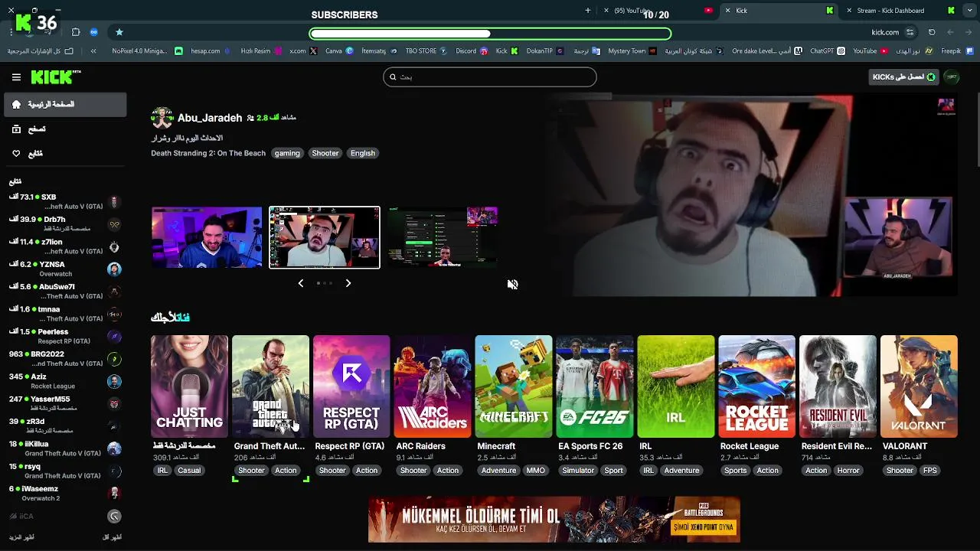Open the EA Sports FC 26 category title
Viewport: 980px width, 551px height.
tap(590, 446)
